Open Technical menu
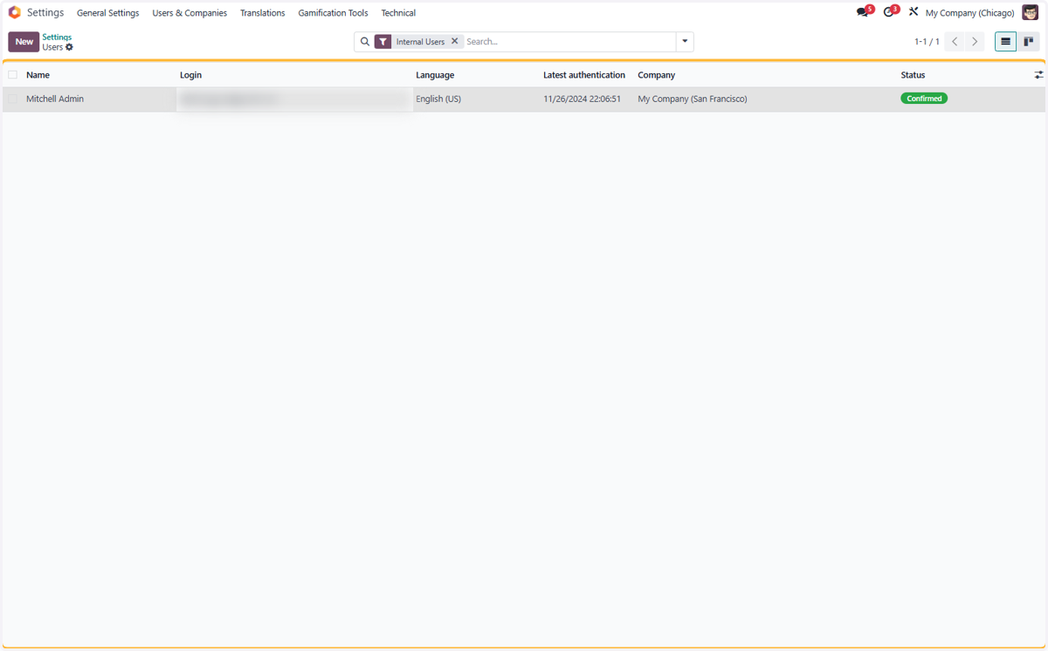This screenshot has width=1048, height=651. 398,13
